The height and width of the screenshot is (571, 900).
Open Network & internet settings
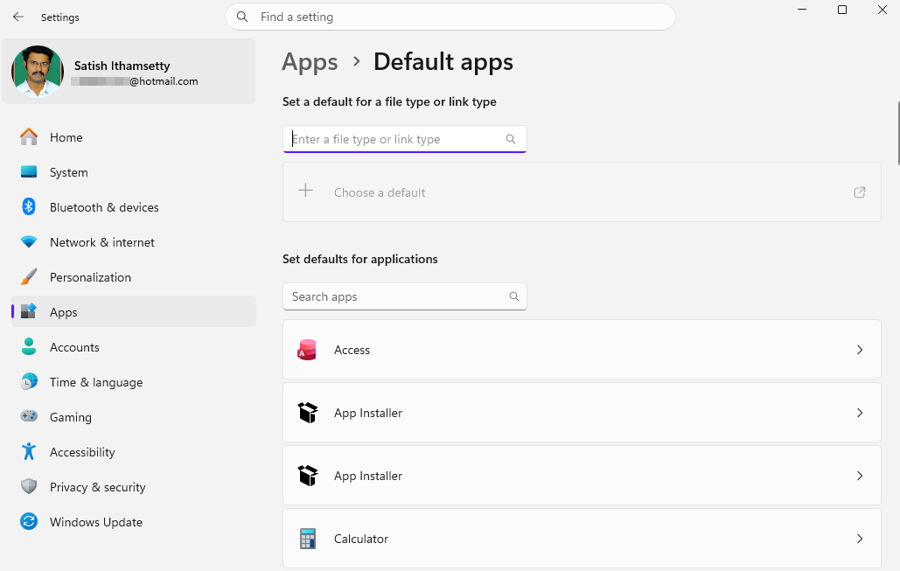[133, 242]
